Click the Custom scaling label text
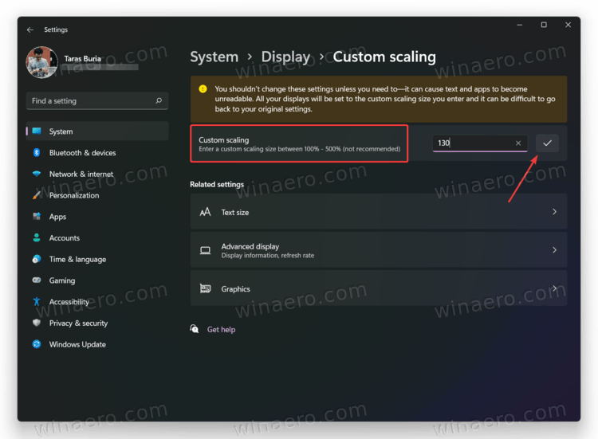This screenshot has height=439, width=598. [224, 140]
